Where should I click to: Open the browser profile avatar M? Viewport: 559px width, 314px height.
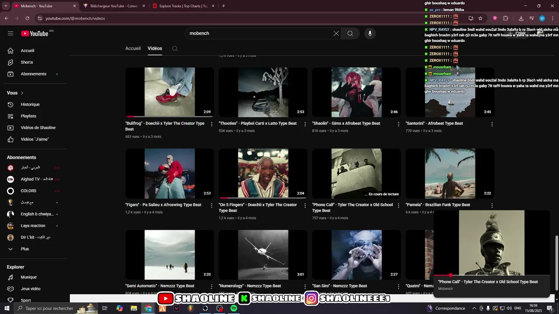coord(542,18)
